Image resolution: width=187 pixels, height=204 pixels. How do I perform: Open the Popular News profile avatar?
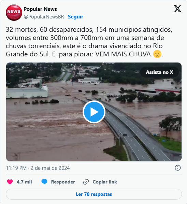pyautogui.click(x=14, y=13)
